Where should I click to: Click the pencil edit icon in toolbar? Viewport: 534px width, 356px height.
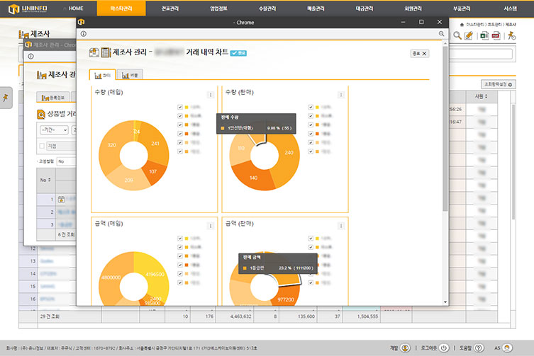pyautogui.click(x=469, y=35)
